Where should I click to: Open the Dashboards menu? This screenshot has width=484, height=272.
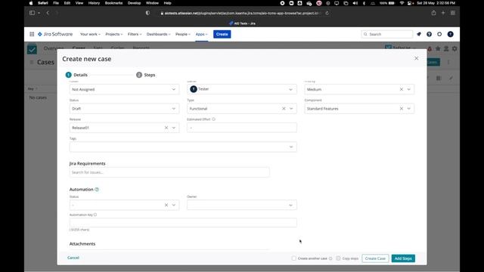(158, 34)
